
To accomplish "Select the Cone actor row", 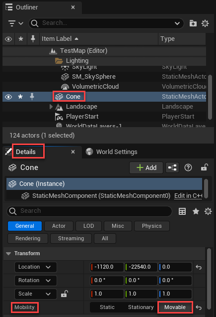I will click(x=104, y=97).
